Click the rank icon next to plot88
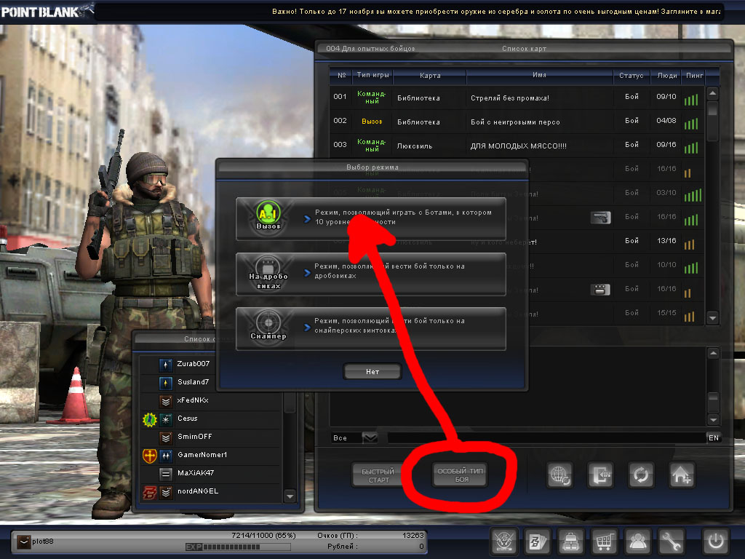Viewport: 745px width, 559px height. [x=23, y=542]
